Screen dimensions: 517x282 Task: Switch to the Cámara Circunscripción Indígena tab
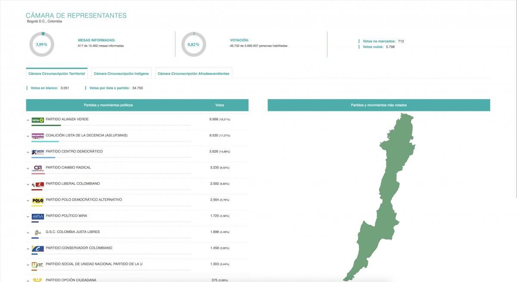pyautogui.click(x=121, y=74)
